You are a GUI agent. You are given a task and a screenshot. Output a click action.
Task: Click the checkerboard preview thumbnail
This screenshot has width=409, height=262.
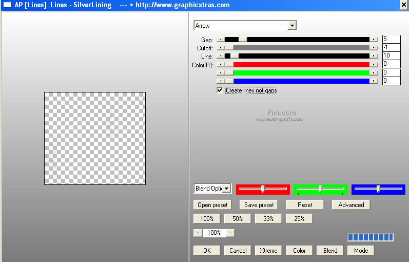click(x=95, y=138)
